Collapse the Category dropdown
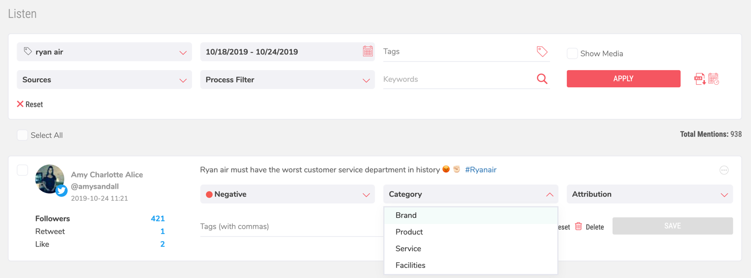Image resolution: width=751 pixels, height=278 pixels. [471, 194]
